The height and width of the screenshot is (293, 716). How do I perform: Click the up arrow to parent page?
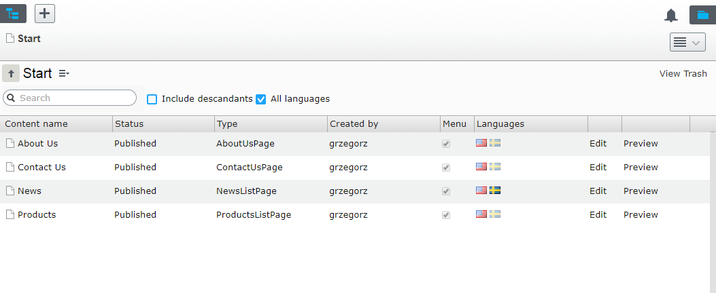pyautogui.click(x=11, y=73)
